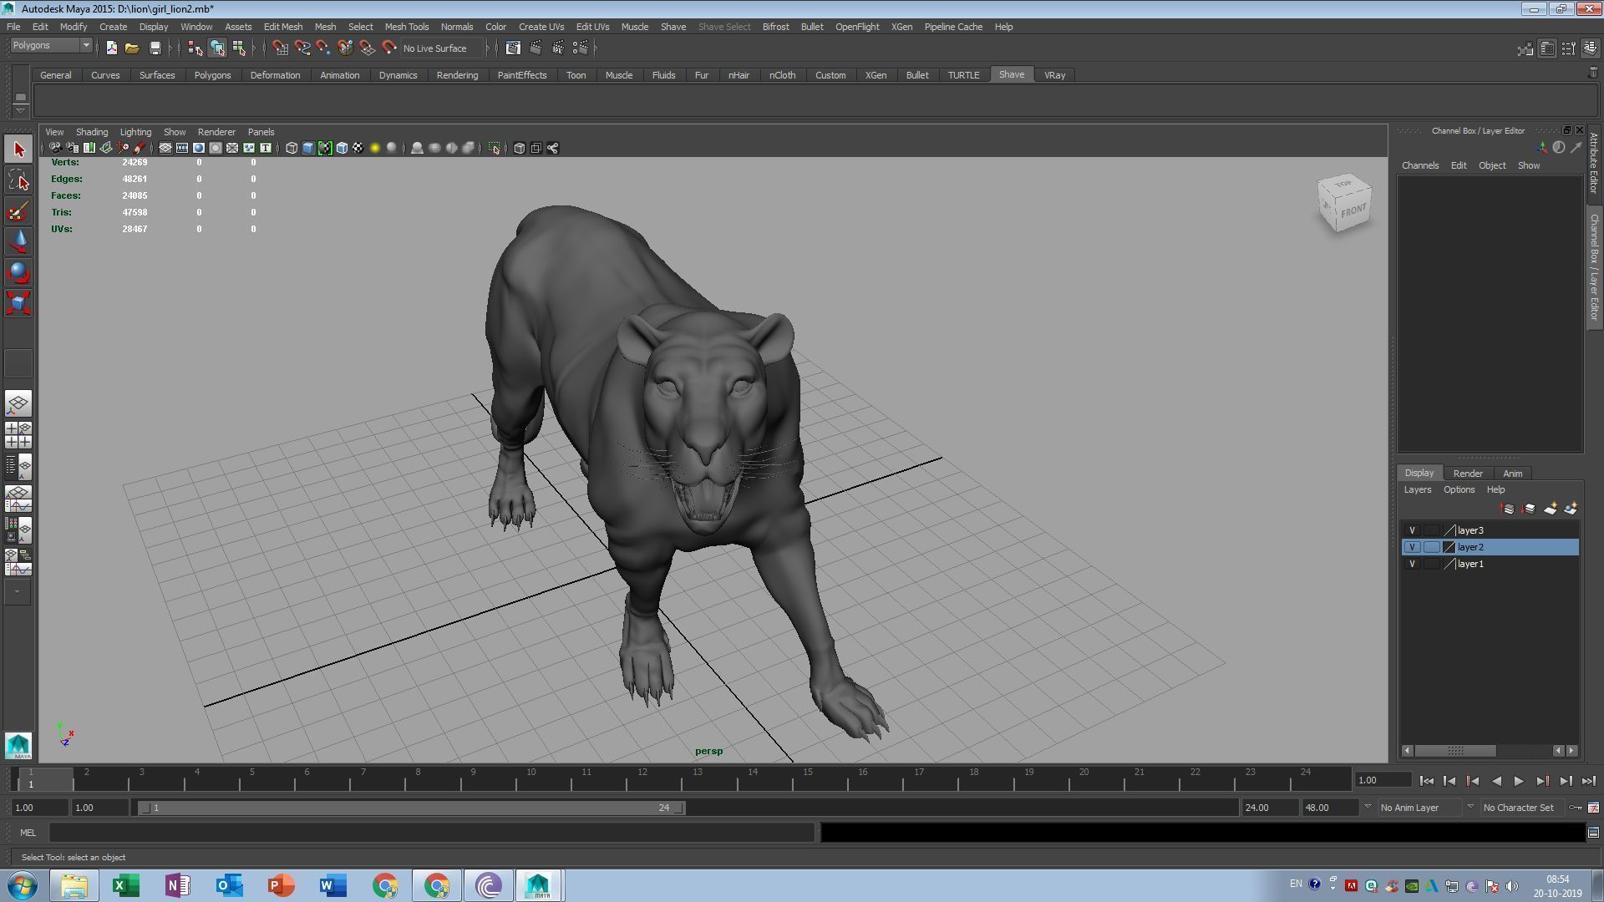Viewport: 1604px width, 902px height.
Task: Switch to the Polygons shelf tab
Action: 212,75
